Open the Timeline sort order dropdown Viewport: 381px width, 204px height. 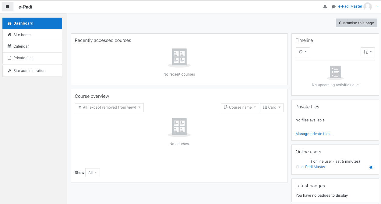click(x=368, y=52)
